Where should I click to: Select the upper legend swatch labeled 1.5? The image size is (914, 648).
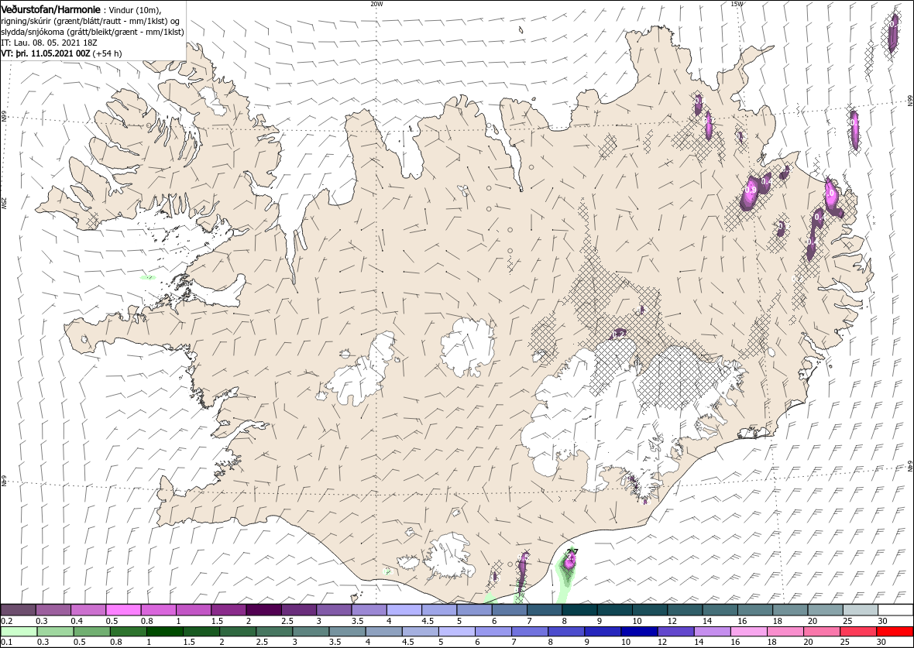pyautogui.click(x=228, y=609)
